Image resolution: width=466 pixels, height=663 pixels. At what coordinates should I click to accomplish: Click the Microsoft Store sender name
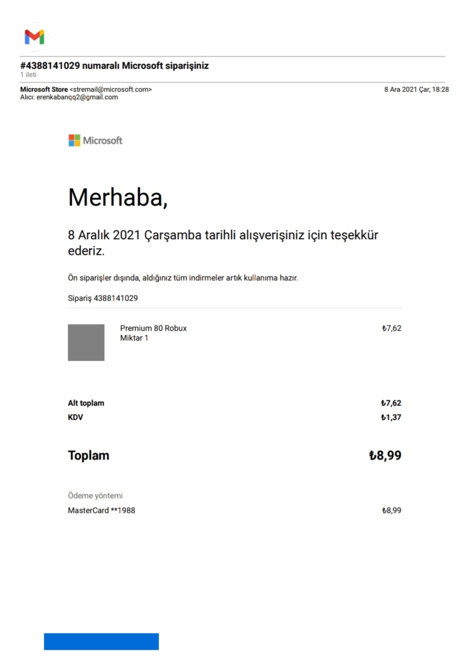point(44,90)
